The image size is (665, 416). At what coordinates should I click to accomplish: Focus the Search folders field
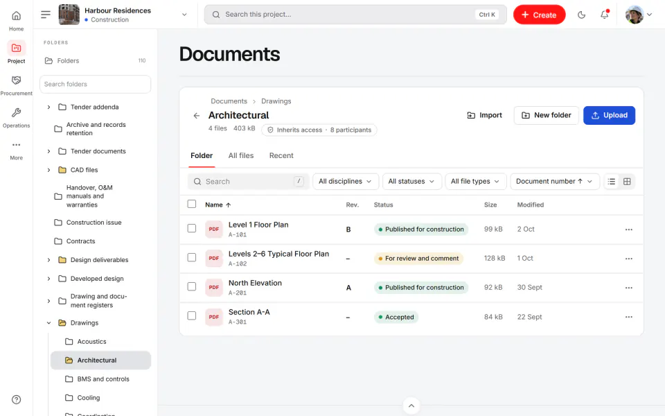(x=95, y=84)
